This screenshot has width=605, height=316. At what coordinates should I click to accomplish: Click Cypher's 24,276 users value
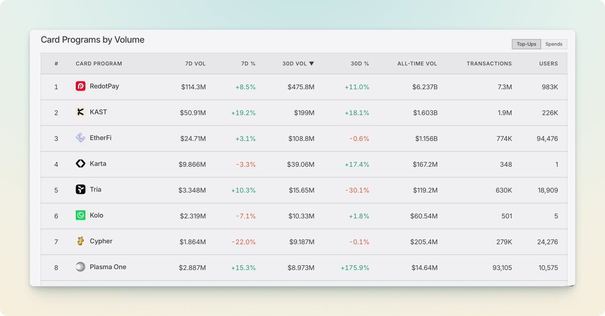547,242
